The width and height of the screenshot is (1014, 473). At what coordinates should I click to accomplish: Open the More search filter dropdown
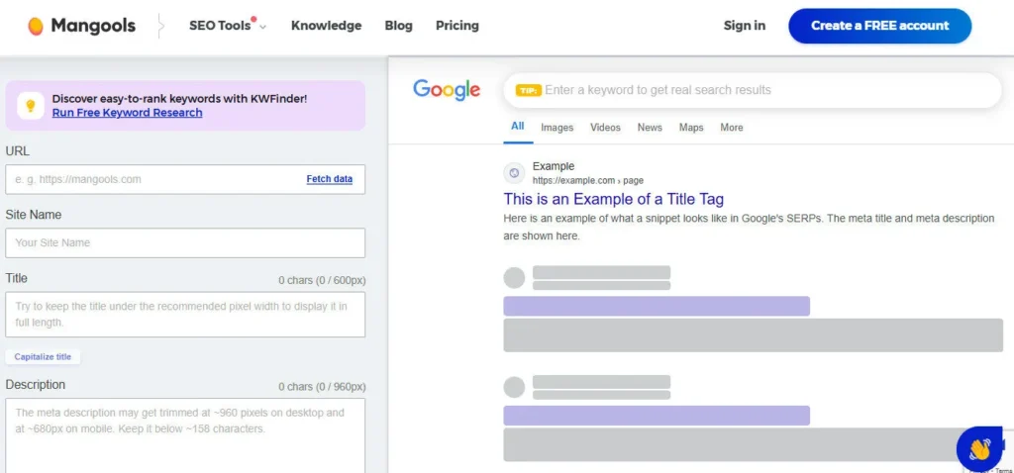(x=732, y=128)
